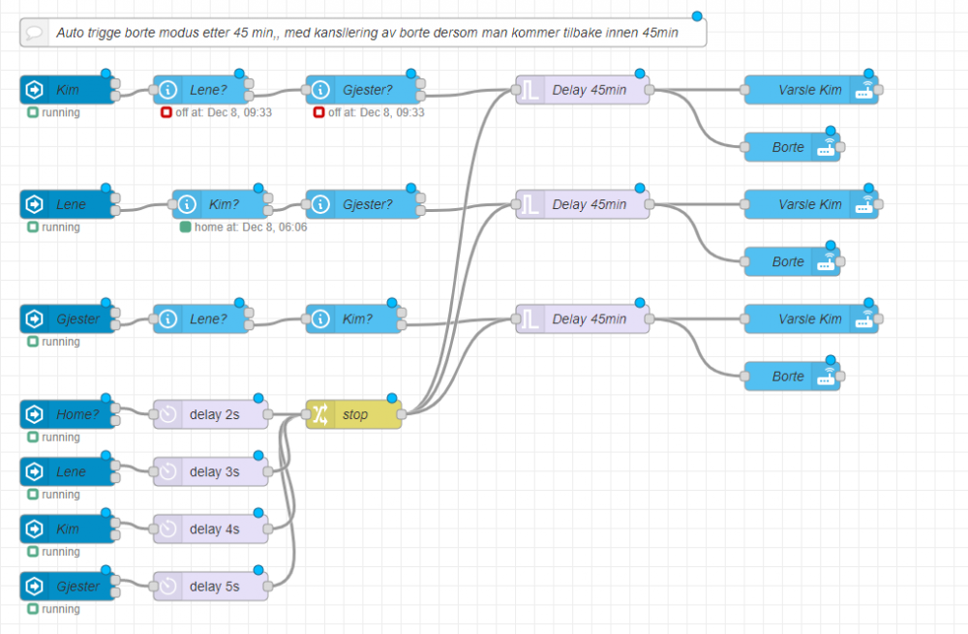Click the router icon on the topmost Varsle Kim node
Image resolution: width=968 pixels, height=634 pixels.
click(864, 91)
